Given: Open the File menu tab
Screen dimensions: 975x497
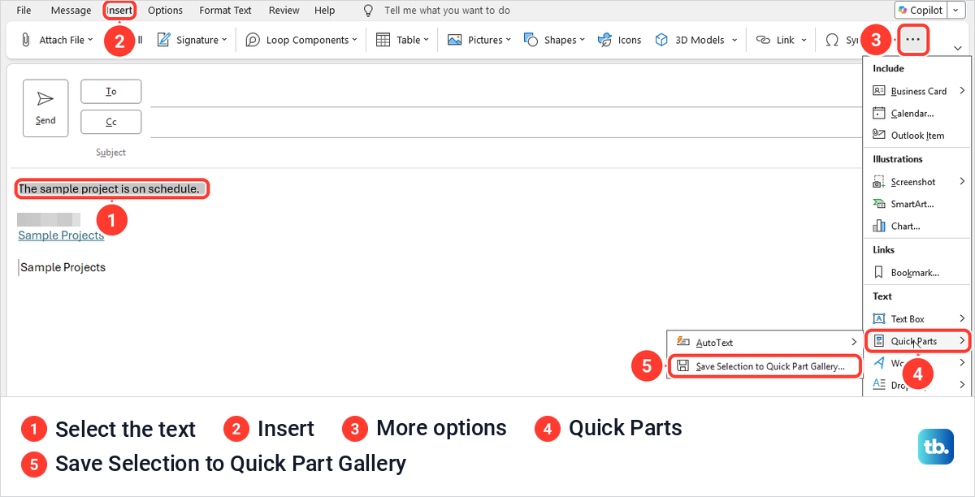Looking at the screenshot, I should pyautogui.click(x=24, y=11).
